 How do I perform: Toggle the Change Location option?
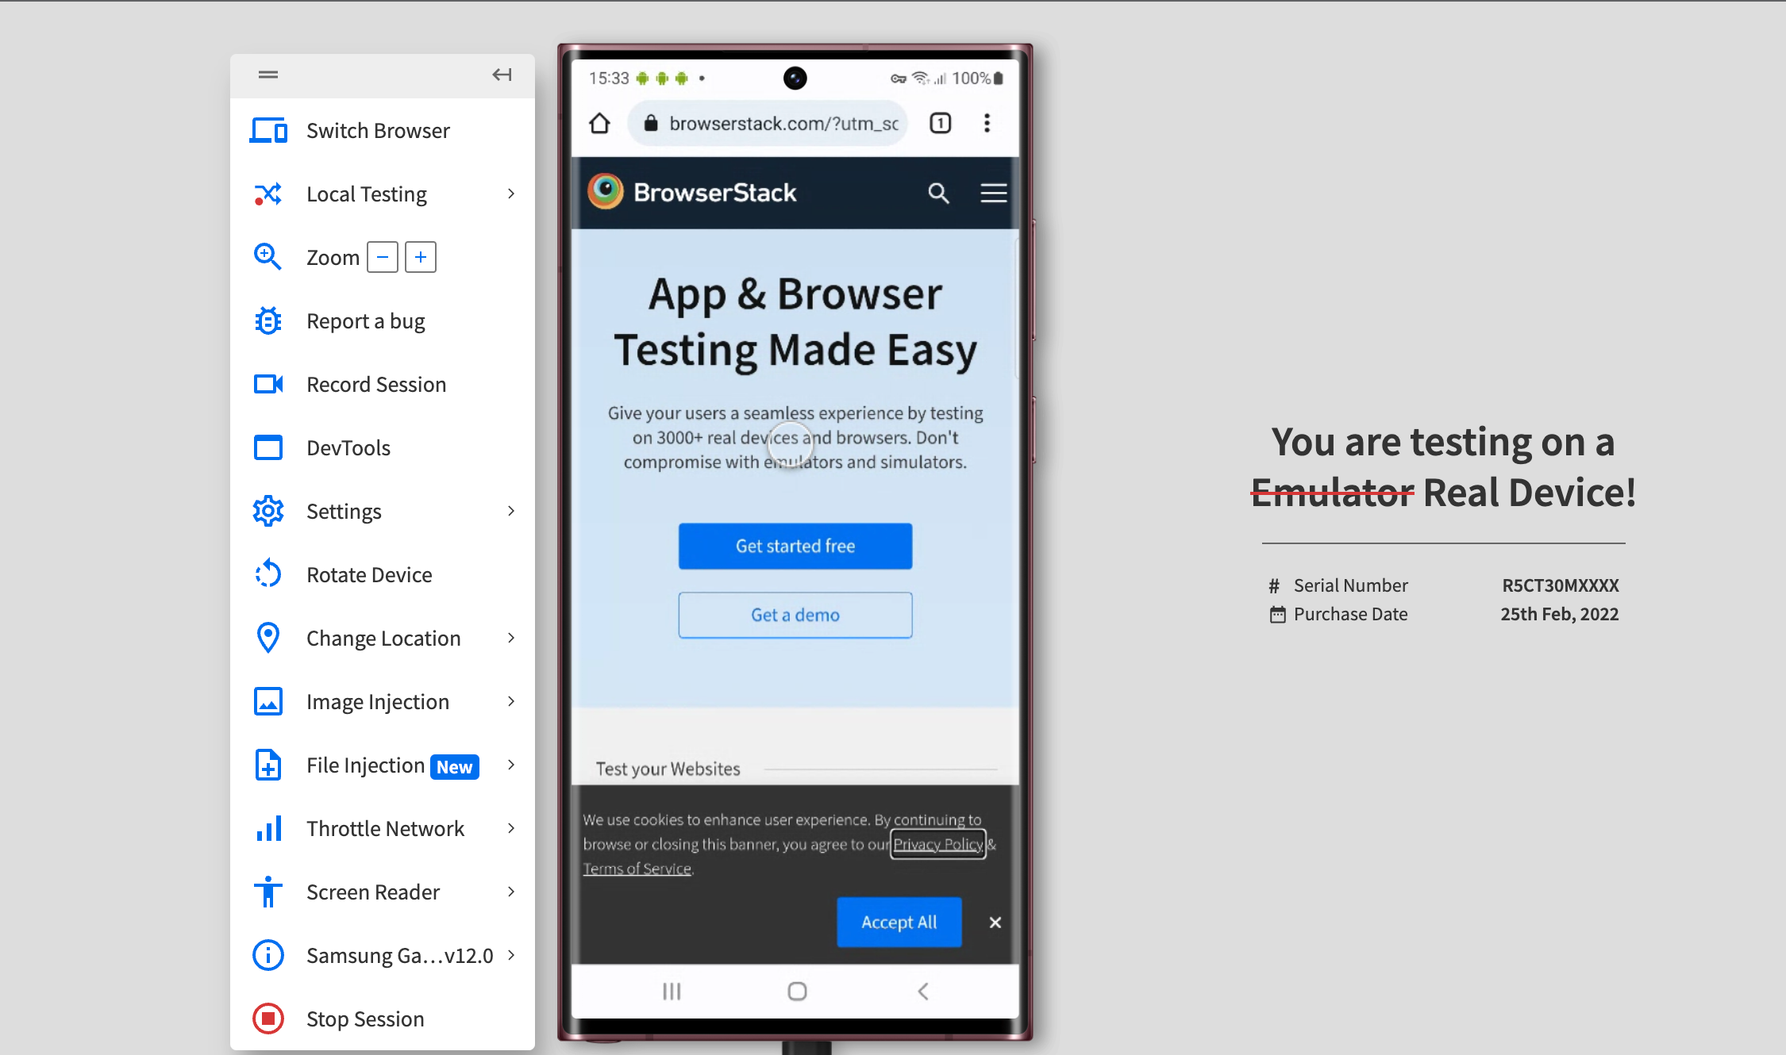383,638
